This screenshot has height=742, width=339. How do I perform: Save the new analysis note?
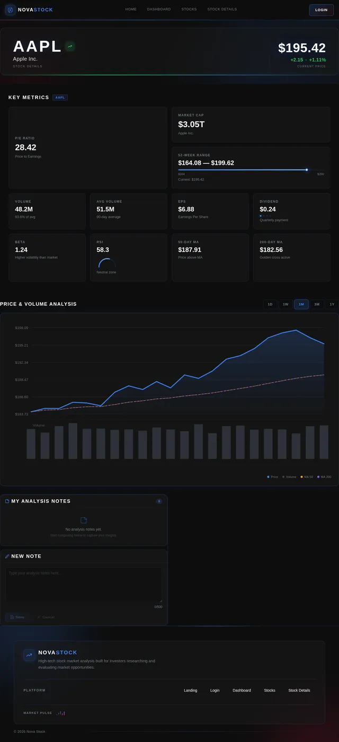point(17,617)
